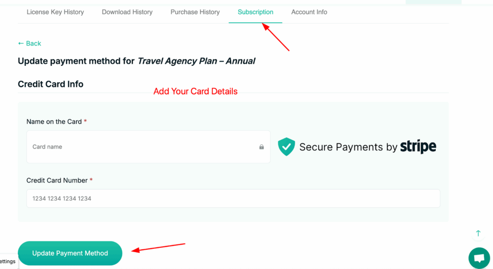Image resolution: width=493 pixels, height=269 pixels.
Task: Click the scroll-to-top arrow icon
Action: 478,233
